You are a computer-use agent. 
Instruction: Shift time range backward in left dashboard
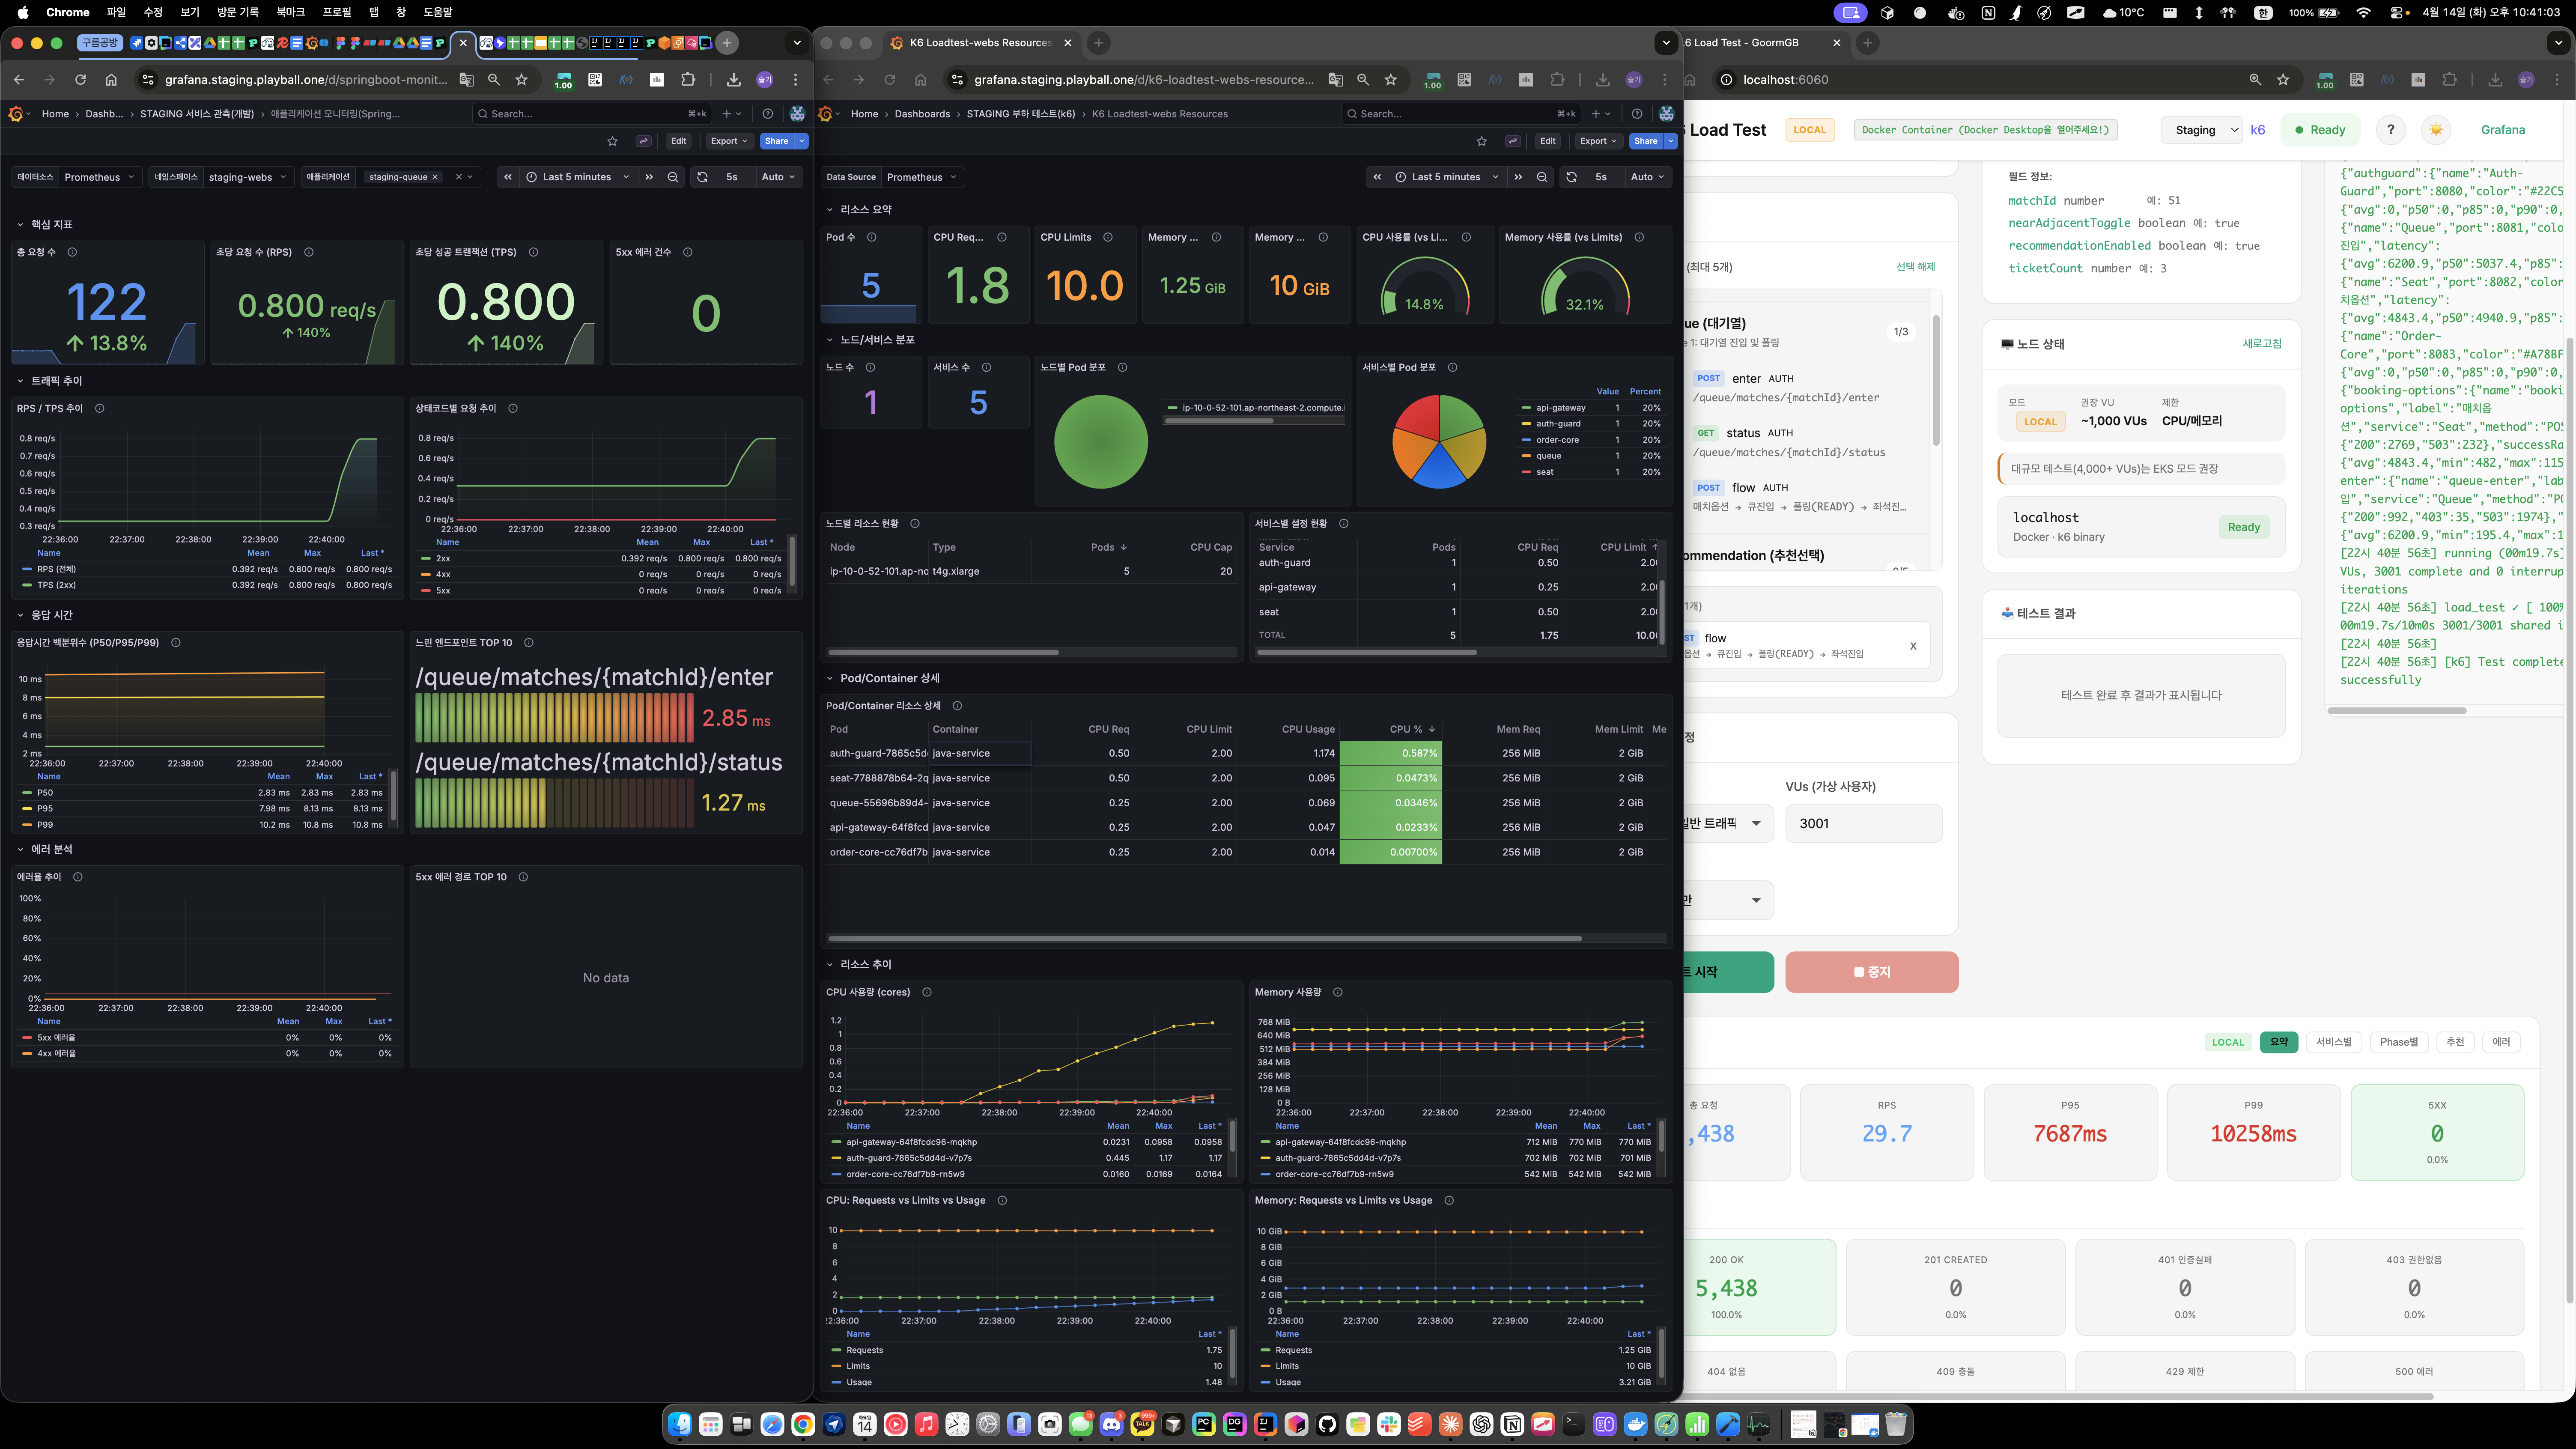pos(508,177)
